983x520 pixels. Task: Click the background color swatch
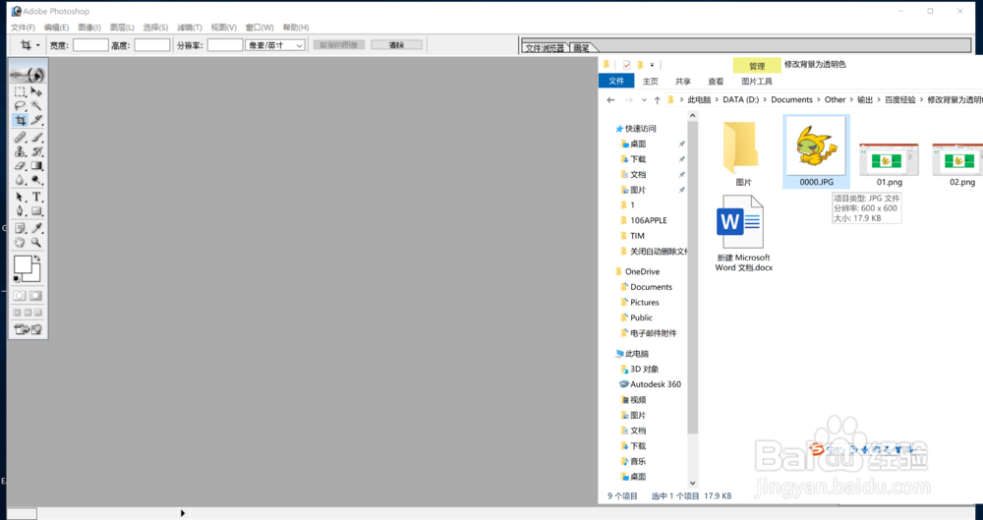pyautogui.click(x=34, y=276)
